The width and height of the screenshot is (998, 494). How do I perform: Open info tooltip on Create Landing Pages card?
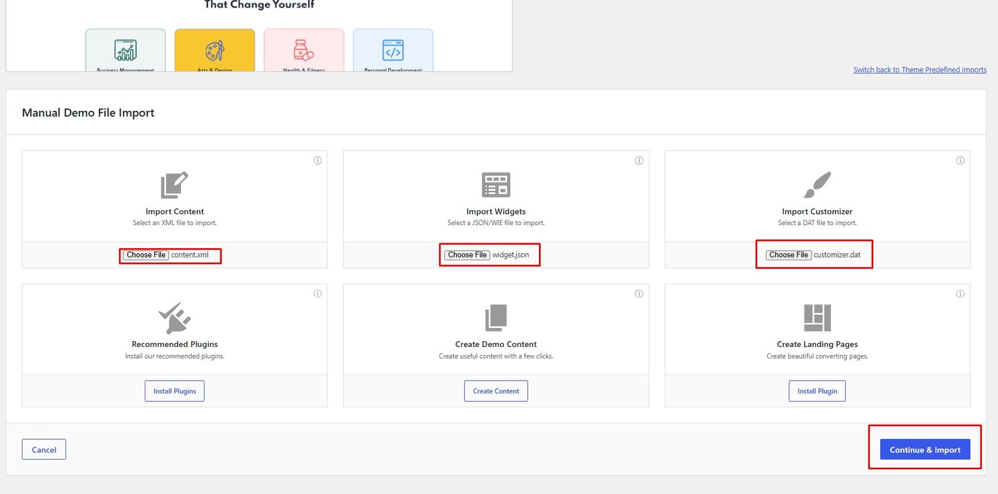(960, 293)
